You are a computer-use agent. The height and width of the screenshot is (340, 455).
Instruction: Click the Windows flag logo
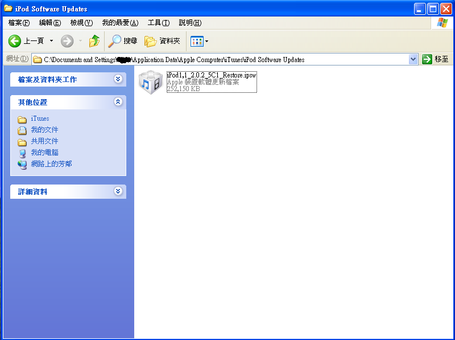tap(442, 23)
